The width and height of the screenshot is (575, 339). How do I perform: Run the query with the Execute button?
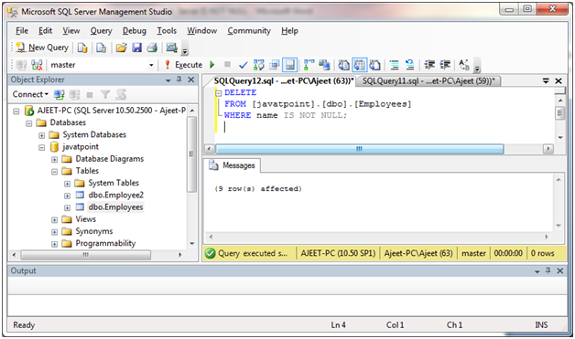tap(183, 65)
